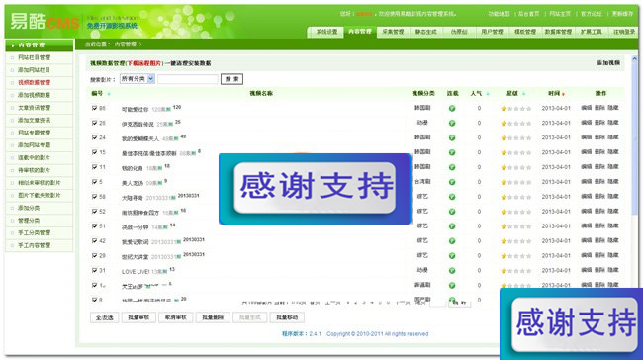Uncheck the checkbox for row 42
The width and height of the screenshot is (643, 360).
coord(94,240)
